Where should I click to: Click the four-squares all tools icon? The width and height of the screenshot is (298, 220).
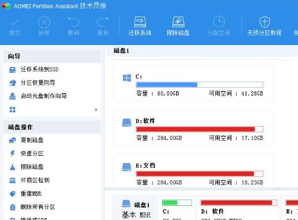(x=12, y=110)
